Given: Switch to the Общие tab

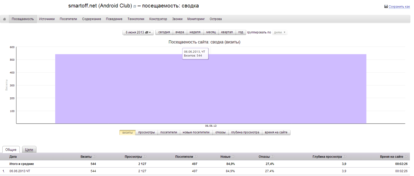Looking at the screenshot, I should [x=11, y=150].
